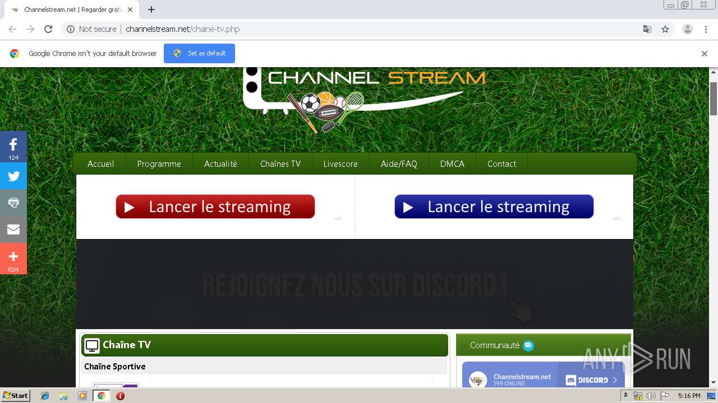Screen dimensions: 718x403
Task: Open the Chaînes TV menu item
Action: [280, 164]
